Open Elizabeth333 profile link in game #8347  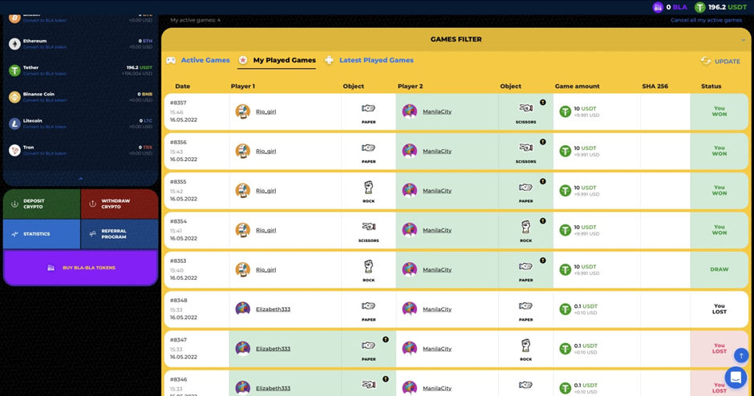pyautogui.click(x=274, y=349)
